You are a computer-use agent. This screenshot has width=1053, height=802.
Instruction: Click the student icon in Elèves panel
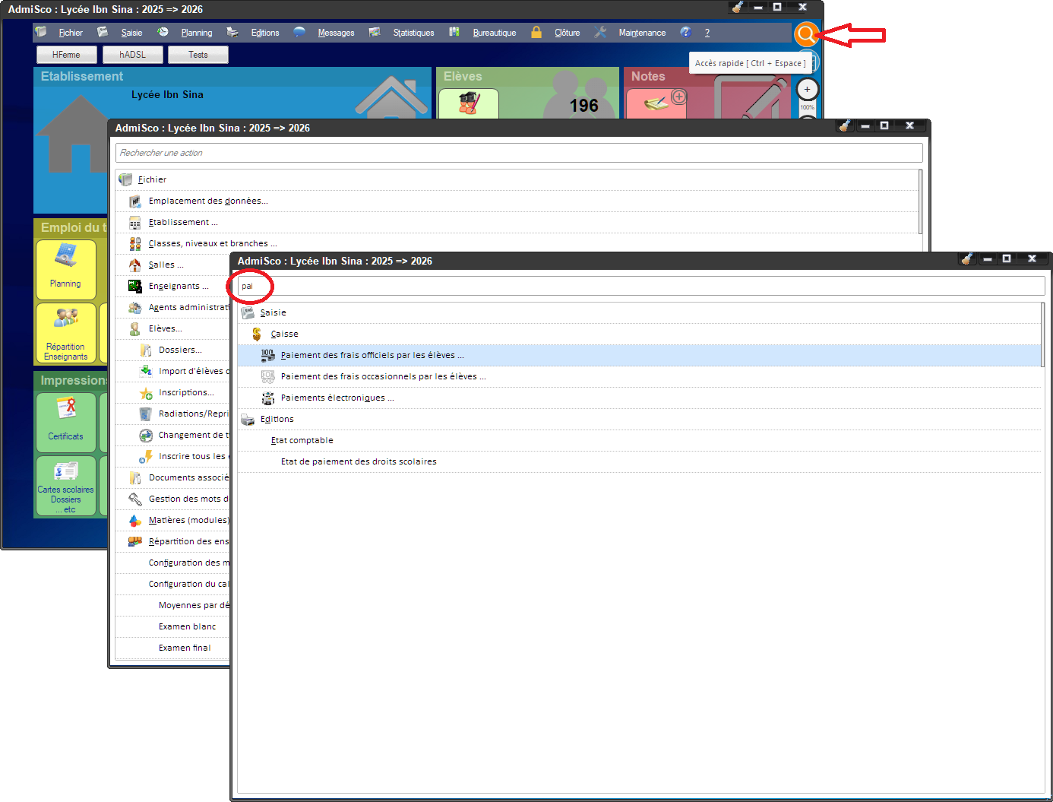point(468,103)
